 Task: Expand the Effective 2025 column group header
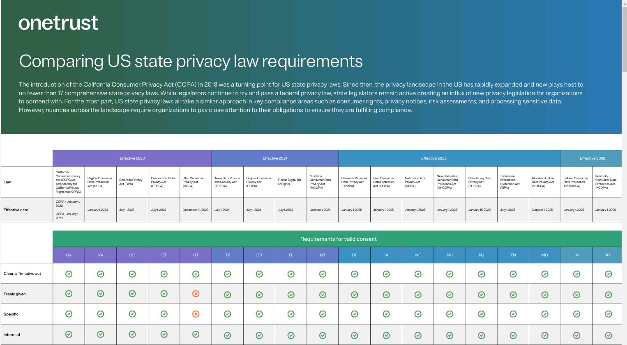(433, 158)
